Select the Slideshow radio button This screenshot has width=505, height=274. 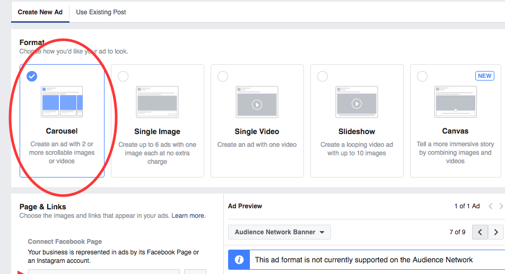[x=323, y=76]
